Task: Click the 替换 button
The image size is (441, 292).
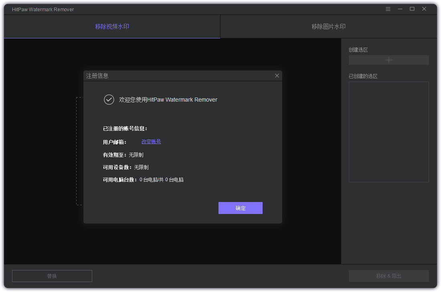Action: coord(52,276)
